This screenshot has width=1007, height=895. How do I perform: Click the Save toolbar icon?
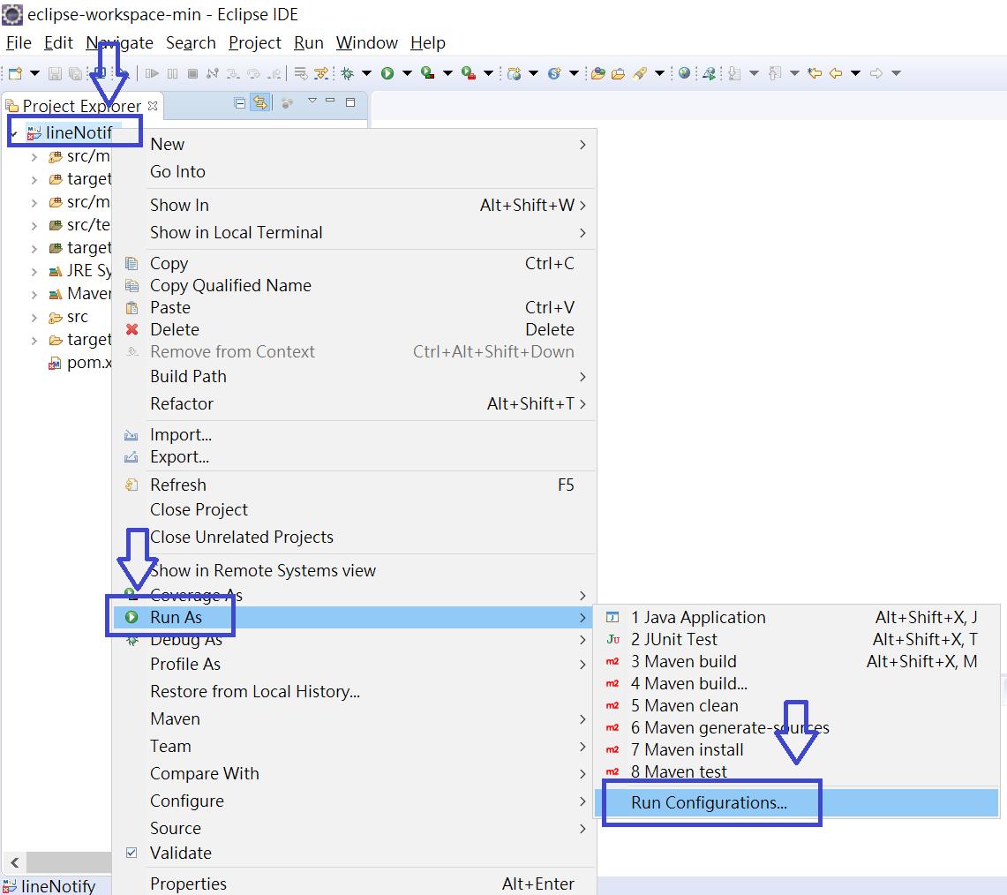pos(56,73)
